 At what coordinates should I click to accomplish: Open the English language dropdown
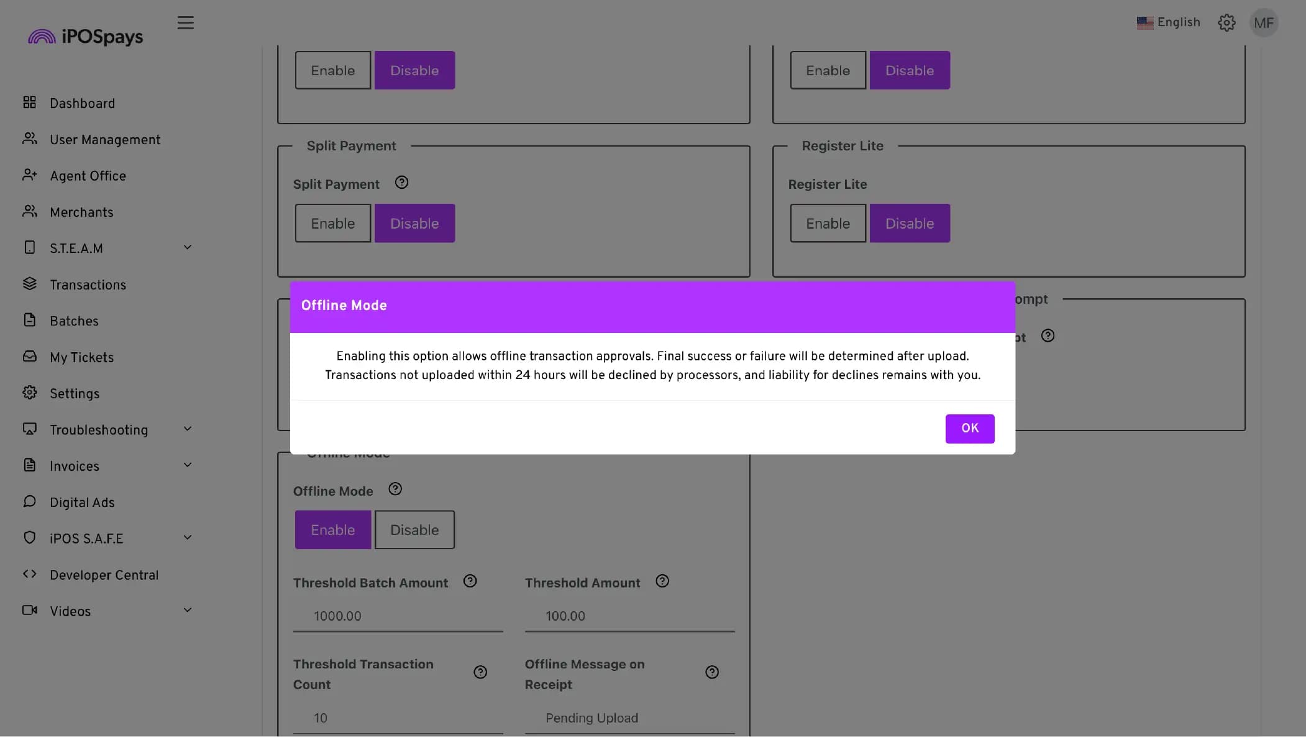point(1168,23)
